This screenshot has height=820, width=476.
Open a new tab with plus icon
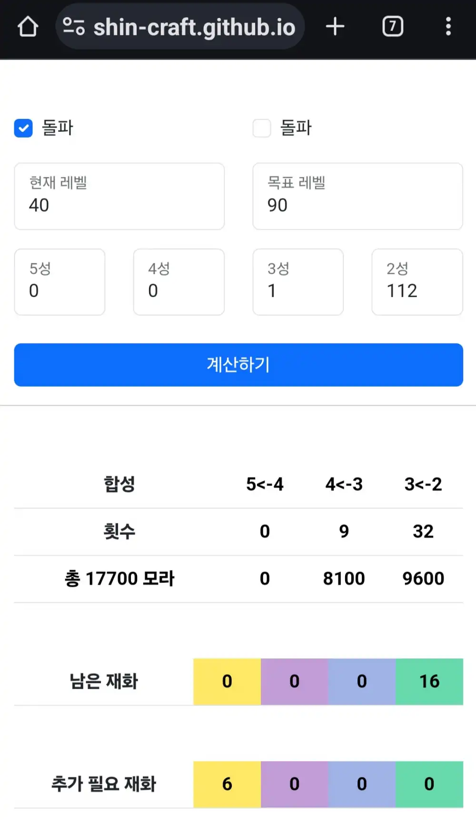335,27
